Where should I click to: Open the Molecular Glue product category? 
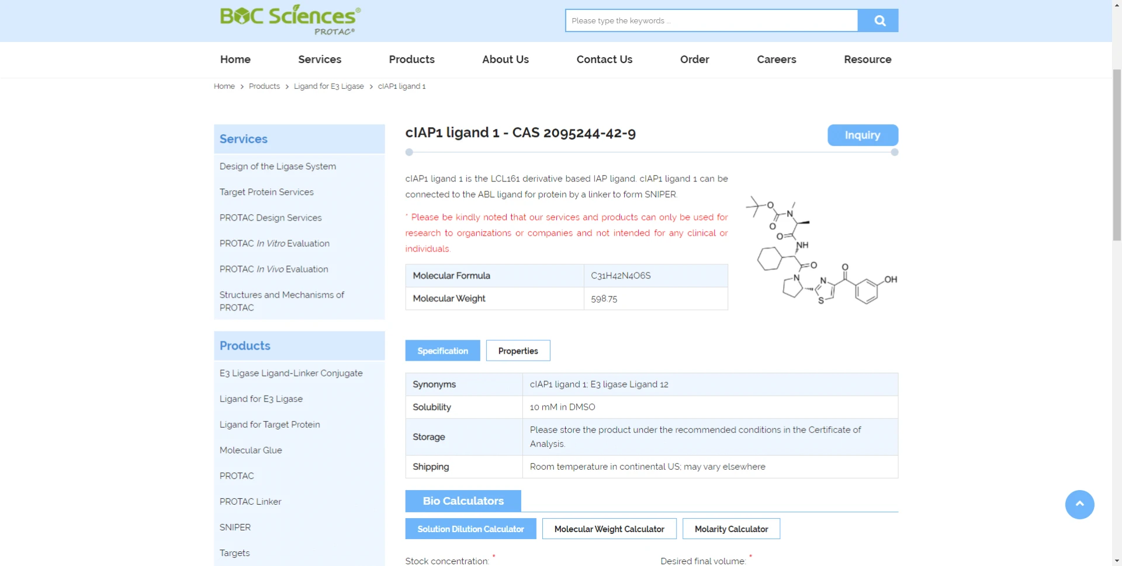click(x=251, y=450)
